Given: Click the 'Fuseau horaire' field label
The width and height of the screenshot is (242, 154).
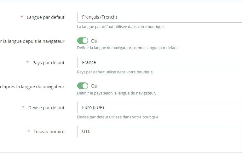Looking at the screenshot, I should [x=49, y=132].
